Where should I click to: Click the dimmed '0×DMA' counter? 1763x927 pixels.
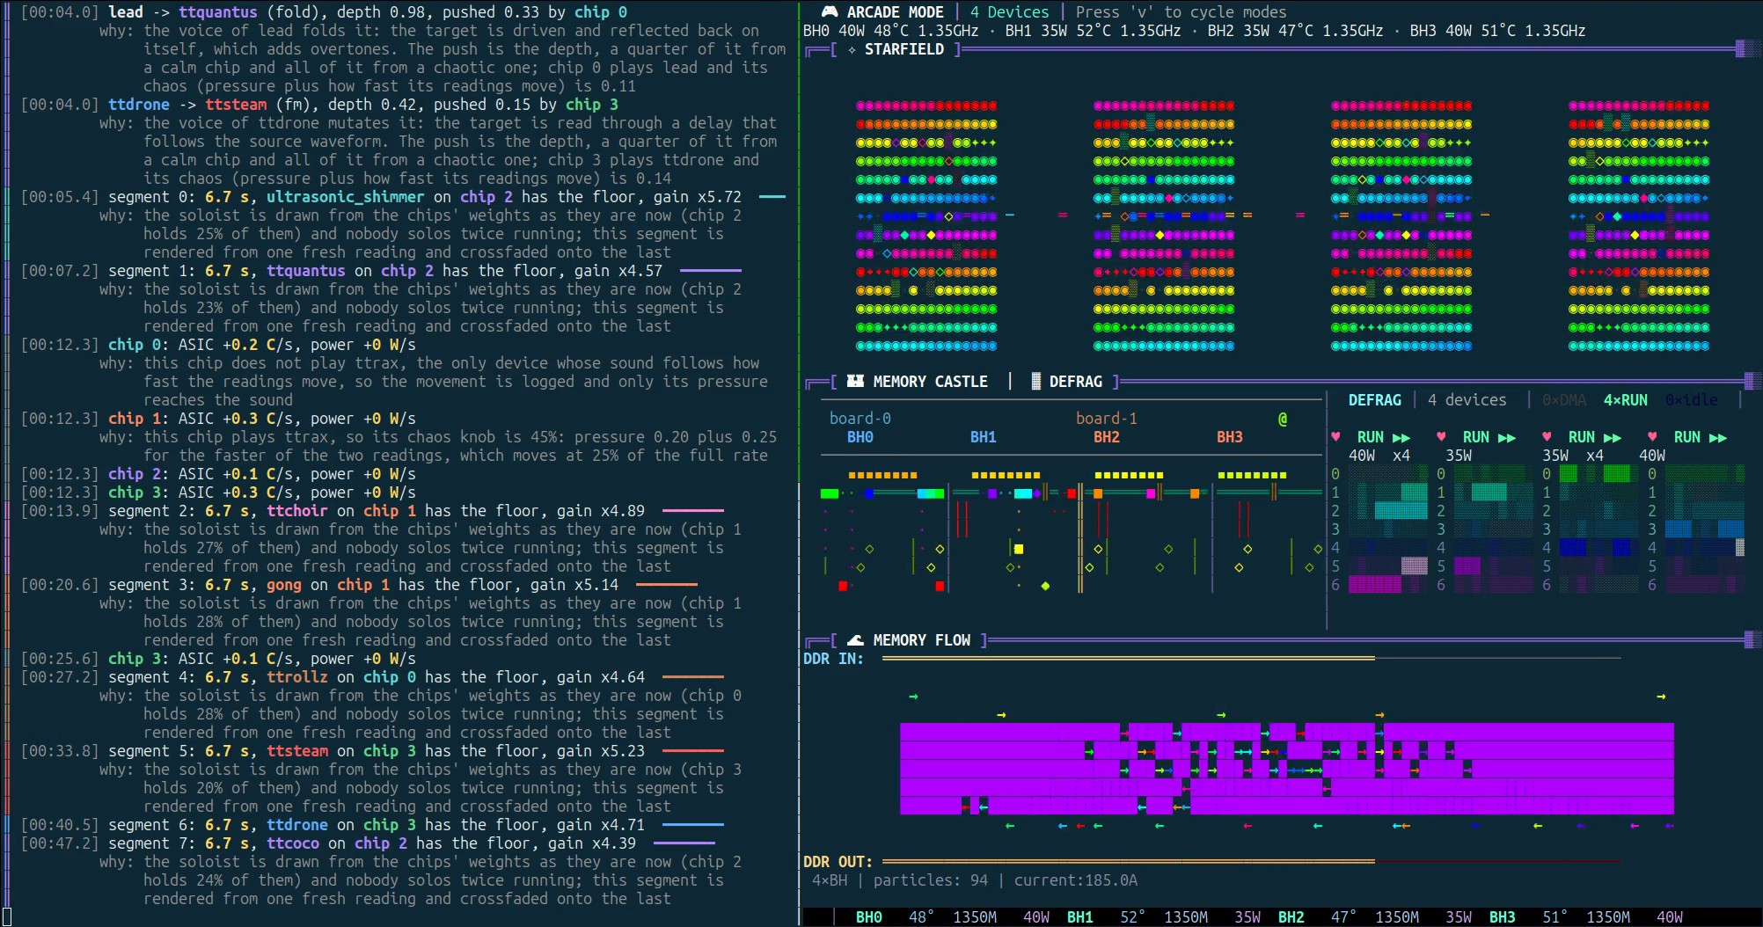[x=1563, y=400]
